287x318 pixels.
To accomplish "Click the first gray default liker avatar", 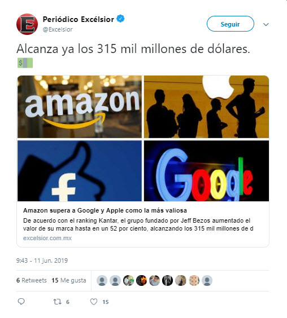I will [x=102, y=281].
